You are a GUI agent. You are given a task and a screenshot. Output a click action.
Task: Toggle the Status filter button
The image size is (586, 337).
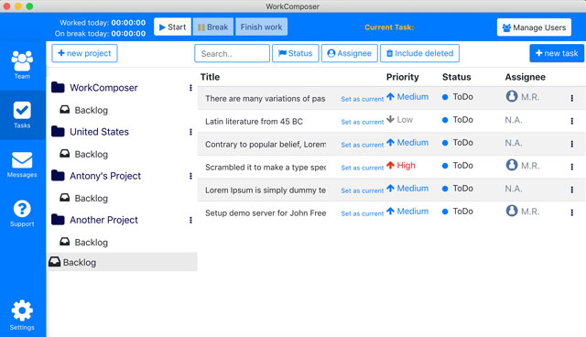click(295, 53)
